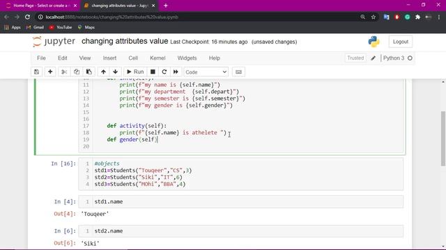Click the Last Checkpoint status text
446x250 pixels.
click(209, 42)
